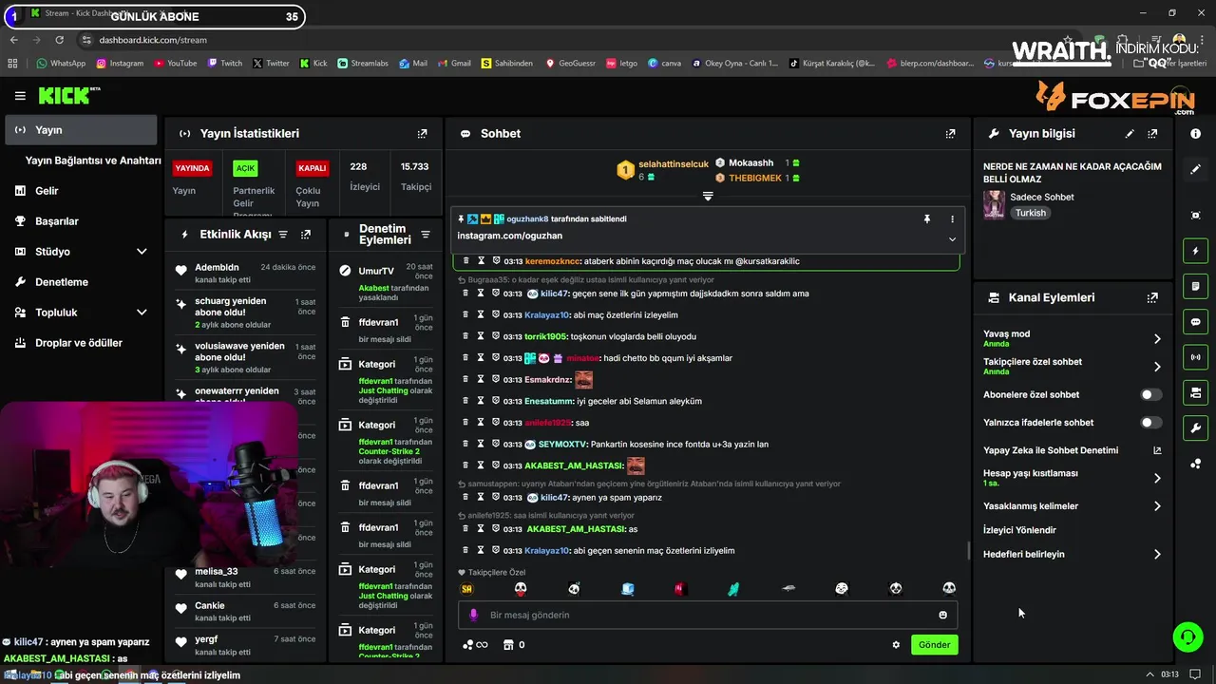Click the Kick logo
Screen dimensions: 1216x684
(x=68, y=95)
